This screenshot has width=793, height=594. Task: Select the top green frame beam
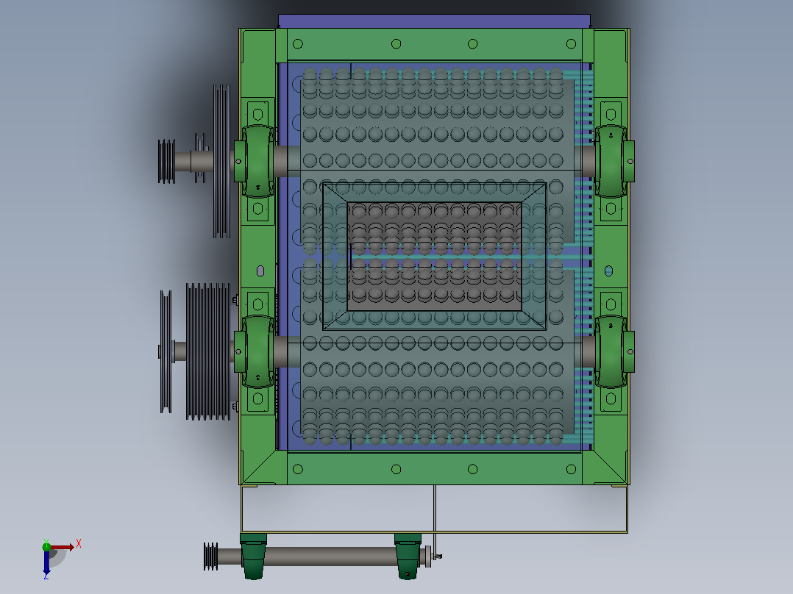435,45
